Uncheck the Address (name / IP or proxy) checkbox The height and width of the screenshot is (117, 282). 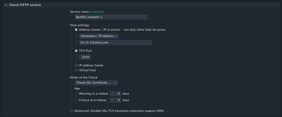click(76, 30)
